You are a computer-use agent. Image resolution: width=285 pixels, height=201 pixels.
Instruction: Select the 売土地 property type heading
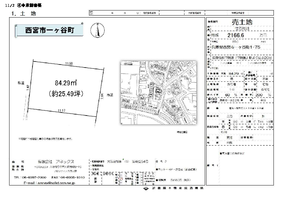tap(242, 22)
